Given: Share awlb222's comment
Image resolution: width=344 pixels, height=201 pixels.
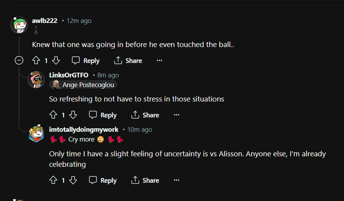Looking at the screenshot, I should pos(128,61).
